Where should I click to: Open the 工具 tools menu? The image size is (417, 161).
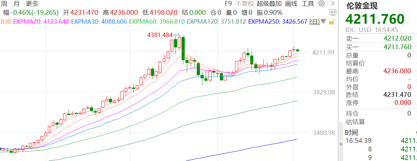[x=308, y=4]
